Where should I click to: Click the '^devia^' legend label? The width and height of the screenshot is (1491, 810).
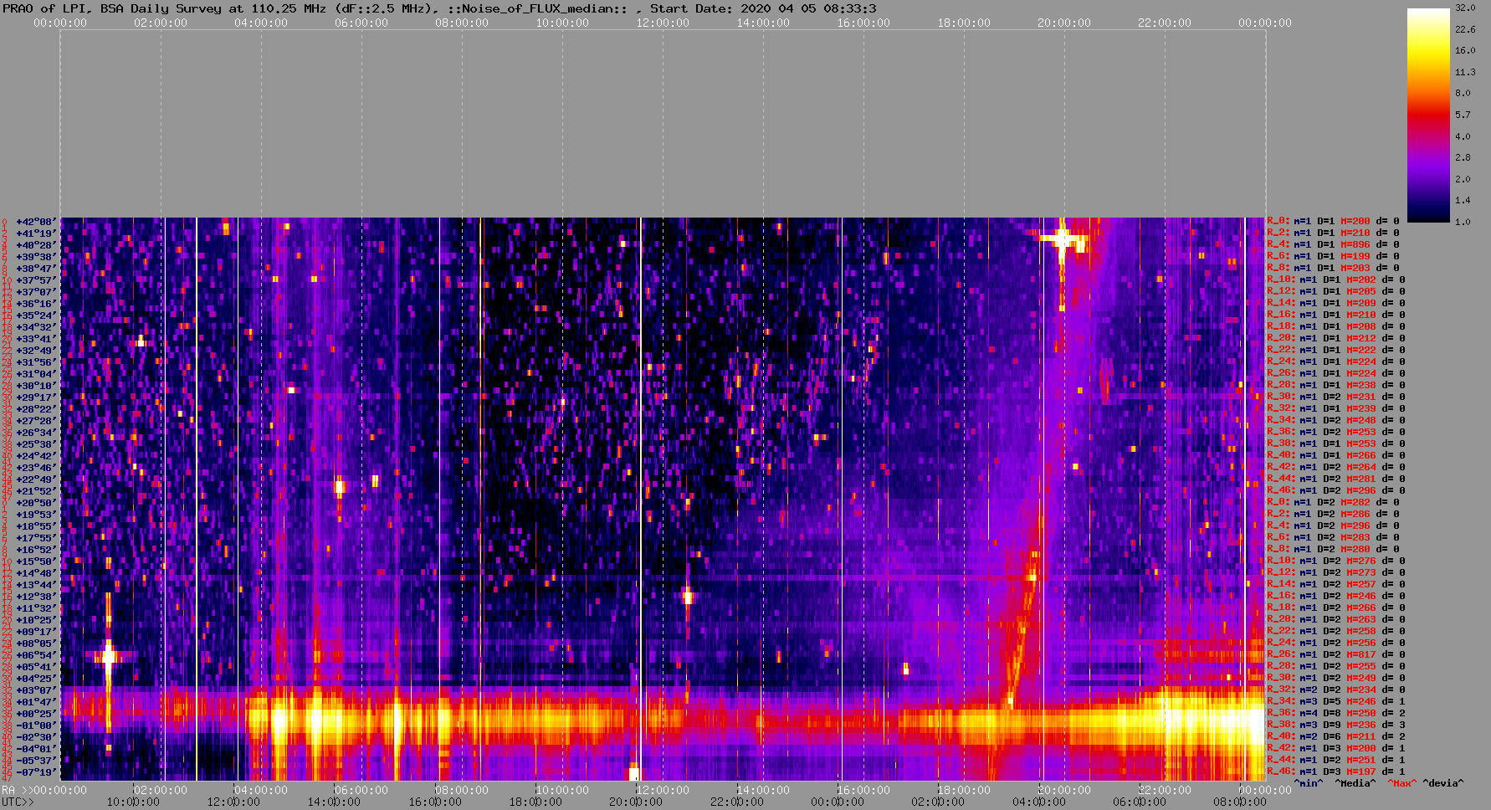[1443, 783]
